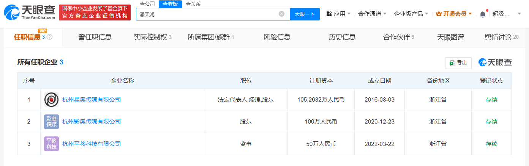Screen dimensions: 529x166
Task: Click 存续 status for 杭州影奥传媒
Action: tap(491, 122)
